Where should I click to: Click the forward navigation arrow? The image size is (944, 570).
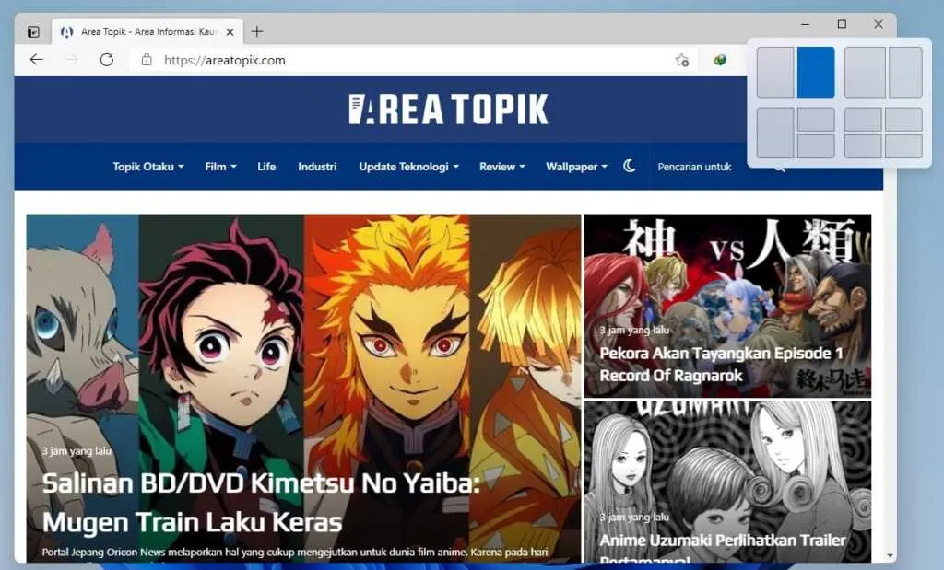(72, 60)
